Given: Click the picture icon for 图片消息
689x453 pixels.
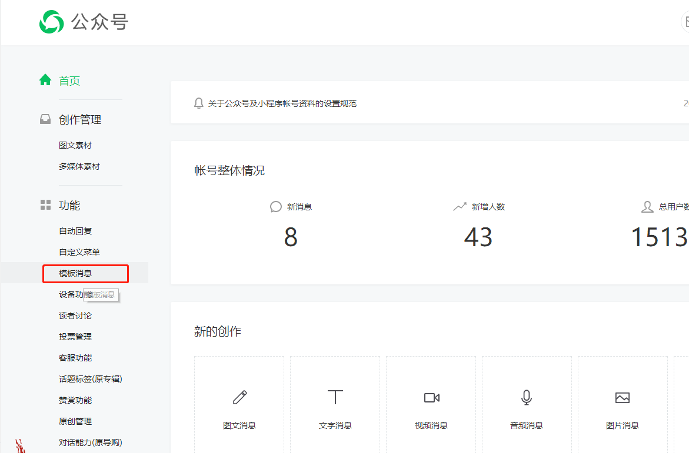Looking at the screenshot, I should coord(623,398).
